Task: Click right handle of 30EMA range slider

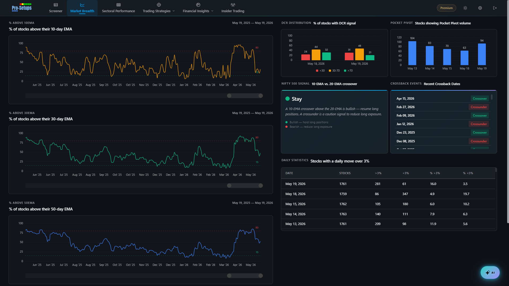Action: tap(261, 186)
